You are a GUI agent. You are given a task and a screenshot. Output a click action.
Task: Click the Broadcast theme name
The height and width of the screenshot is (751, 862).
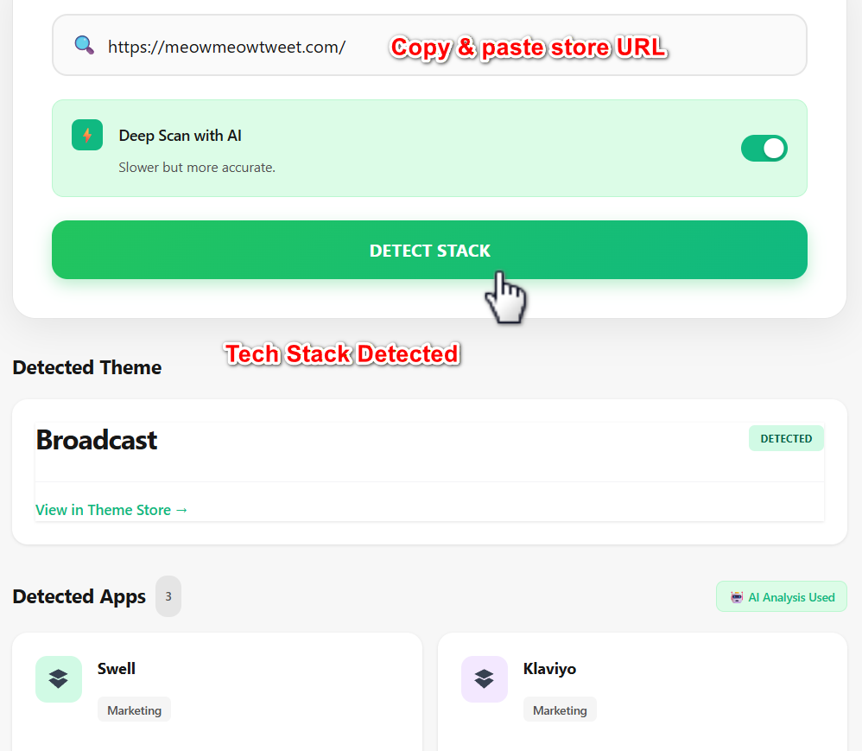(x=96, y=440)
